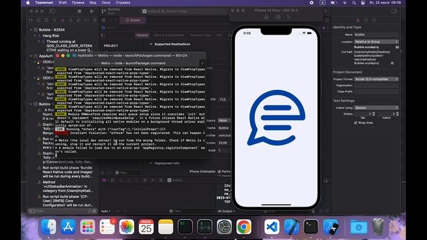Screen dimensions: 427x240
Task: Pause program execution in debug bar
Action: pyautogui.click(x=113, y=181)
